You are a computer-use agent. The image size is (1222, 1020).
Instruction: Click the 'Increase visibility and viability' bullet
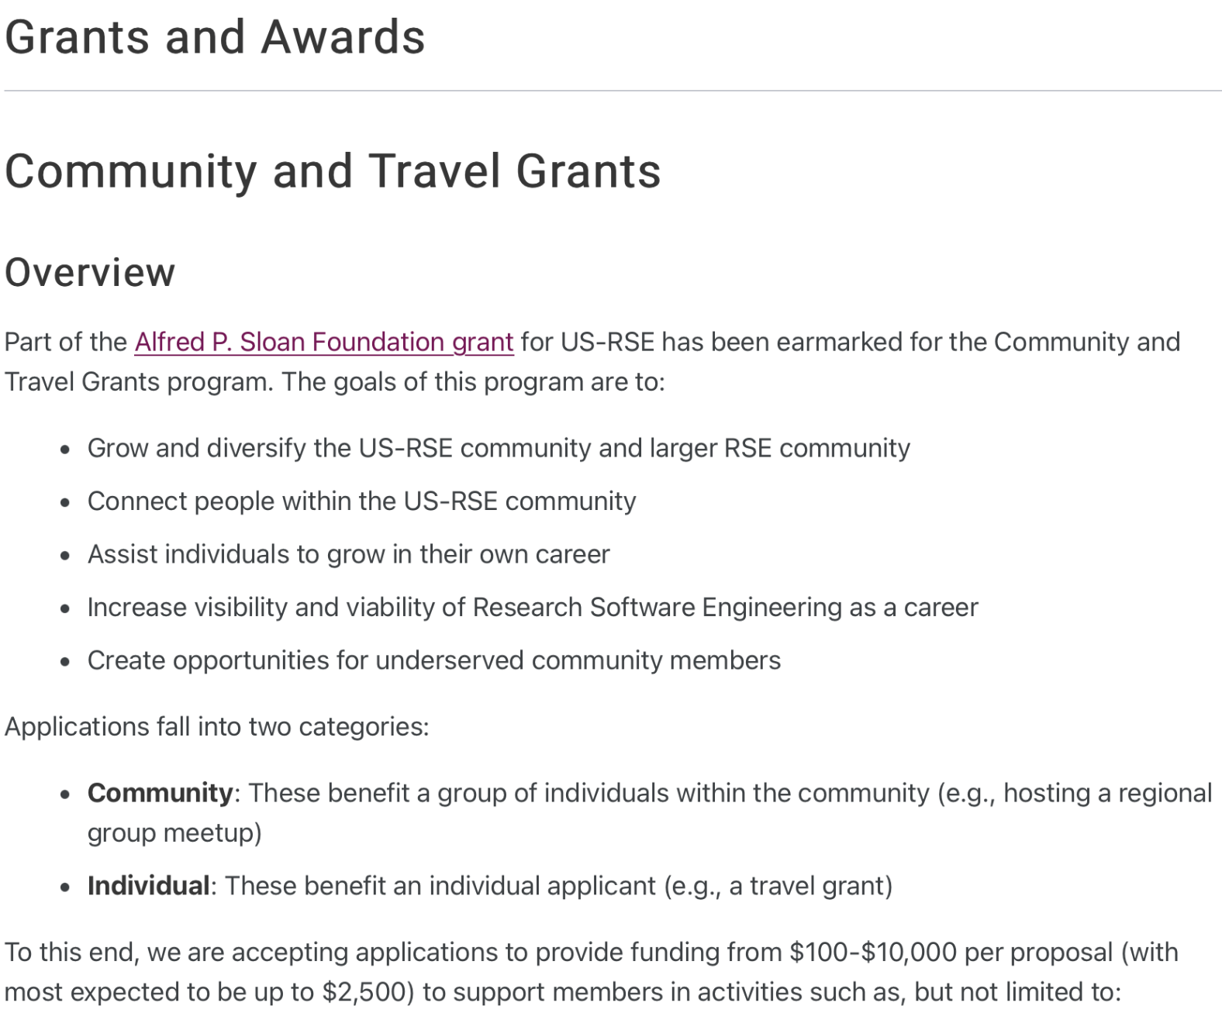tap(532, 608)
